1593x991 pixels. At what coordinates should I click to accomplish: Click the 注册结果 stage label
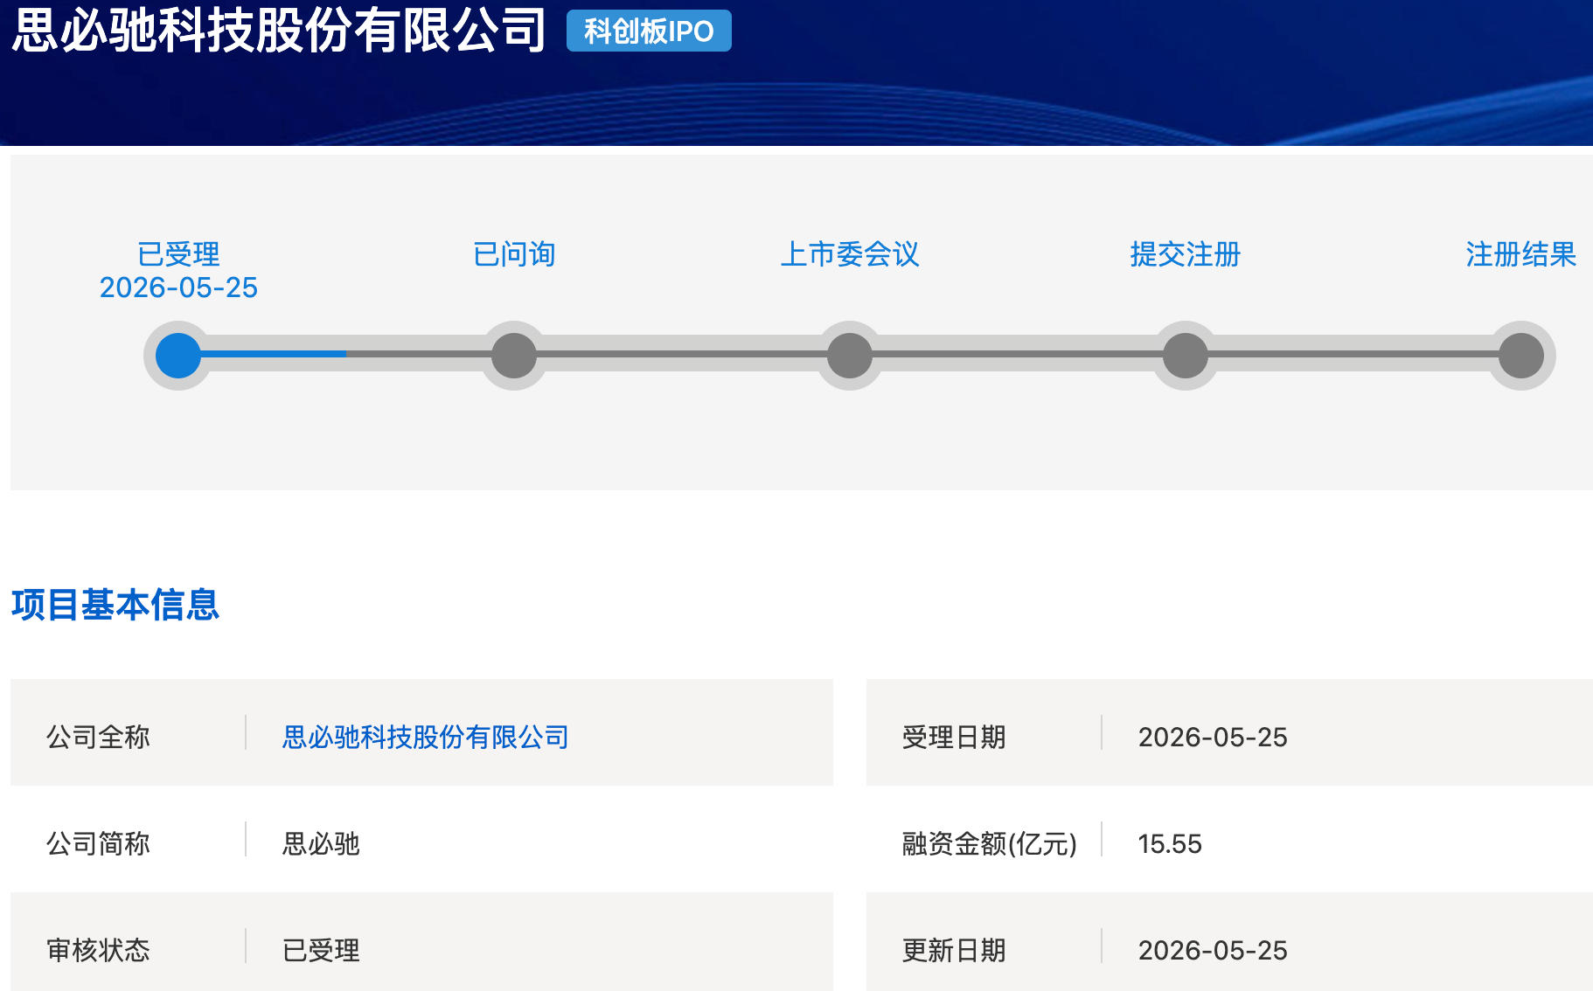(x=1521, y=254)
